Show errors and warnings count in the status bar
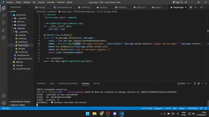 click(6, 108)
